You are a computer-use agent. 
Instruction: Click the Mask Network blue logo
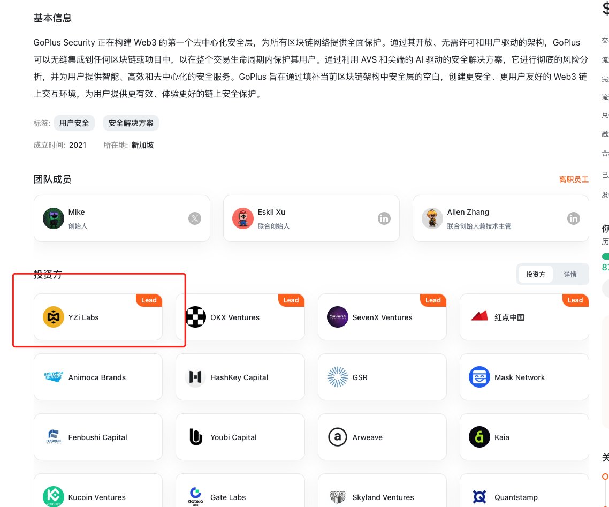click(479, 377)
